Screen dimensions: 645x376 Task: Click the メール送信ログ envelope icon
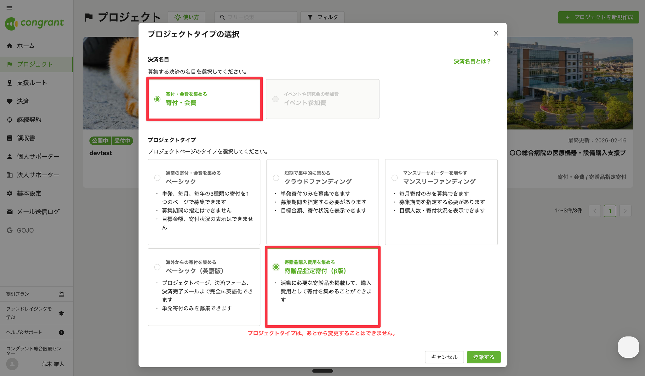(x=10, y=212)
